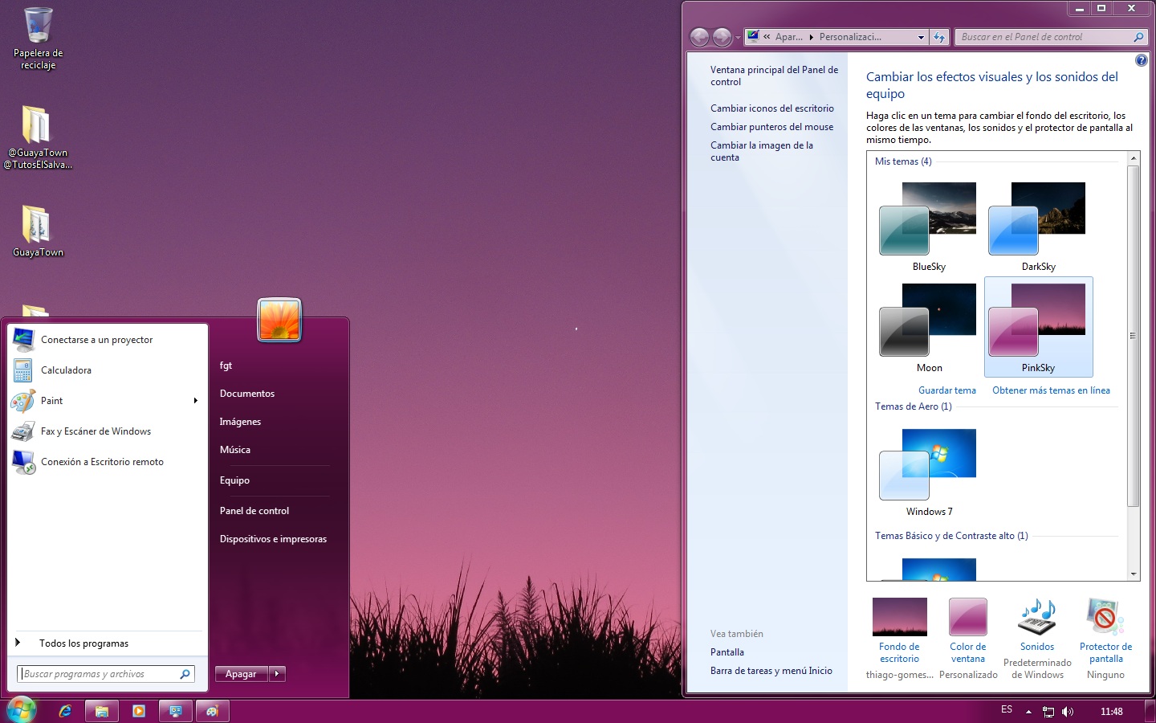
Task: Open Imágenes from the Start menu
Action: coord(240,422)
